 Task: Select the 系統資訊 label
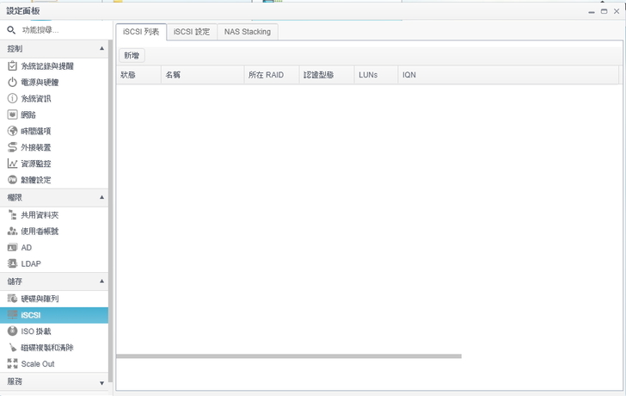(36, 98)
